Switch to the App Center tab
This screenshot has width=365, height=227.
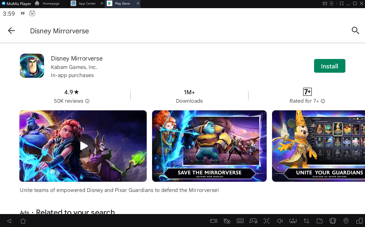[x=87, y=4]
